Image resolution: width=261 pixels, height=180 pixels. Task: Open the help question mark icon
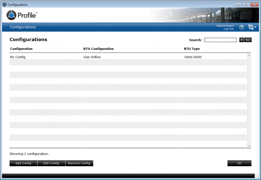[x=241, y=27]
